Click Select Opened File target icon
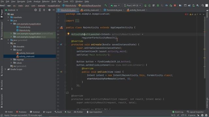Viewport: 209px width, 117px height. [36, 10]
